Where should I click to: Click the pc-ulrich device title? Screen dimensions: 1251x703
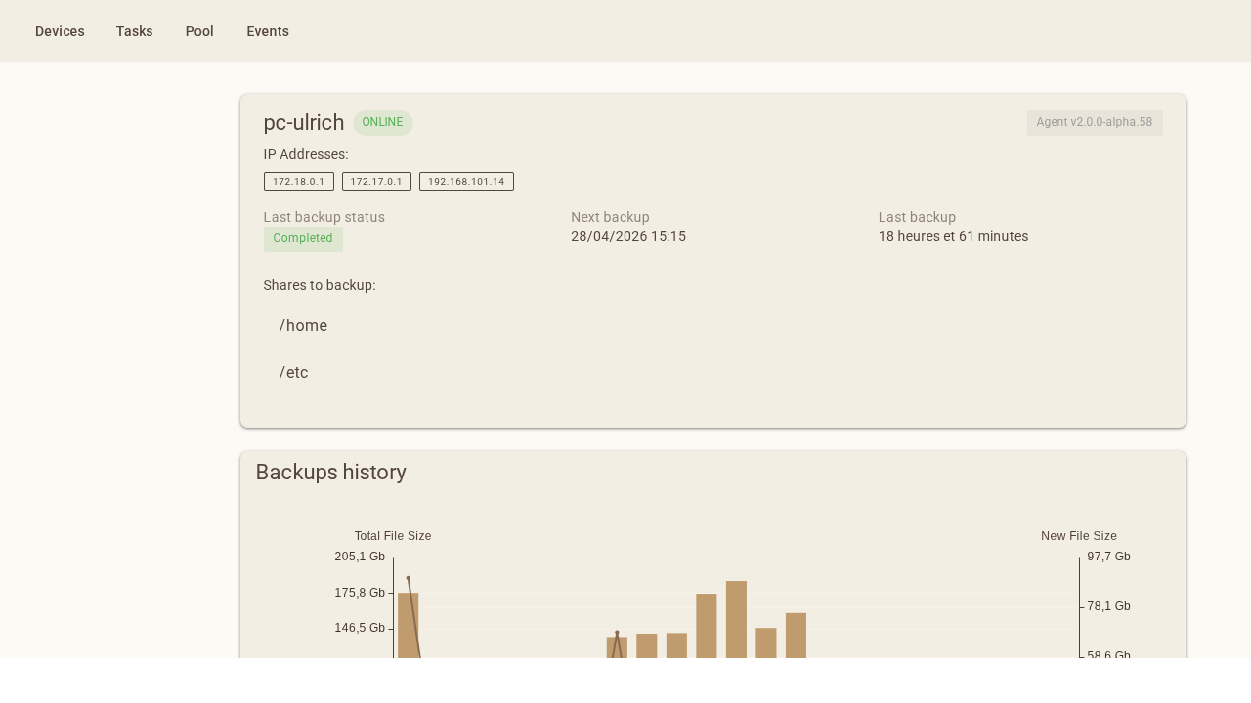coord(304,123)
